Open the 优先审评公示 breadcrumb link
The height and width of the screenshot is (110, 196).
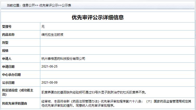click(49, 5)
